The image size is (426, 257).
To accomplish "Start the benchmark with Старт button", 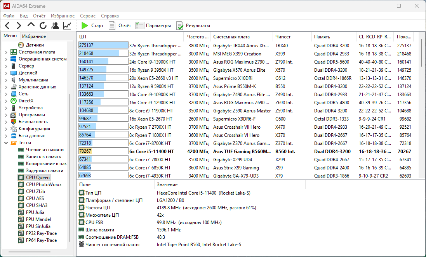I will click(92, 26).
